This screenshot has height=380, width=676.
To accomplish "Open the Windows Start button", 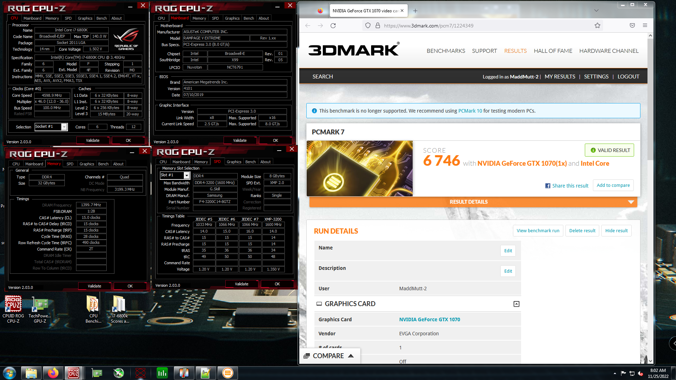I will (x=10, y=373).
